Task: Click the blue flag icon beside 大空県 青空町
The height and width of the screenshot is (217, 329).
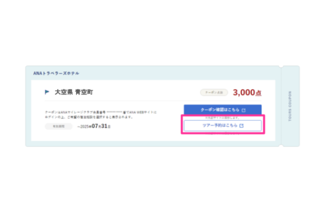Action: [47, 92]
